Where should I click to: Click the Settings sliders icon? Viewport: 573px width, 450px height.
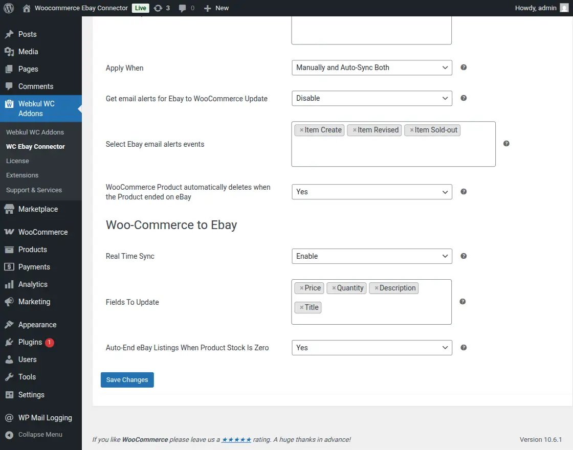point(9,395)
